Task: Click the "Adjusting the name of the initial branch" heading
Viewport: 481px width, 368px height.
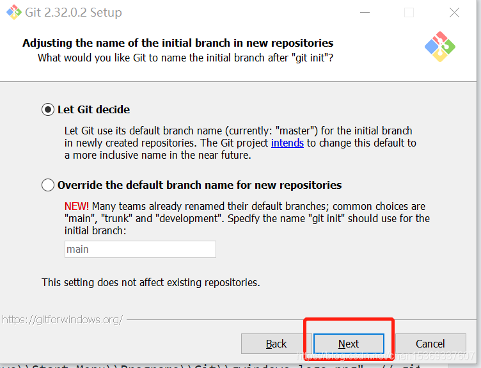Action: point(178,43)
